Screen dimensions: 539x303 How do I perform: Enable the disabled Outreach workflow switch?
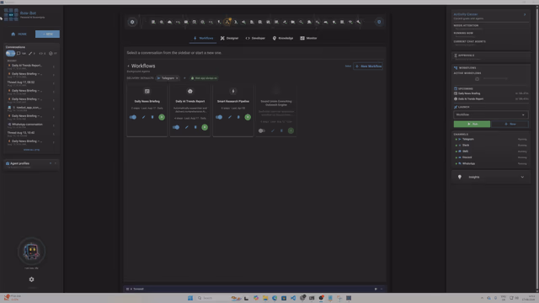(x=262, y=130)
